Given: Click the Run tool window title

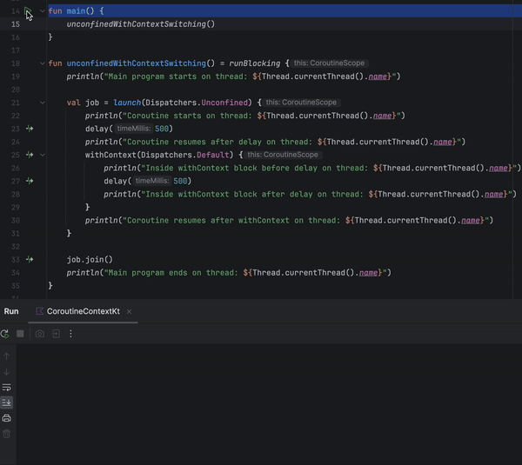Looking at the screenshot, I should 11,311.
